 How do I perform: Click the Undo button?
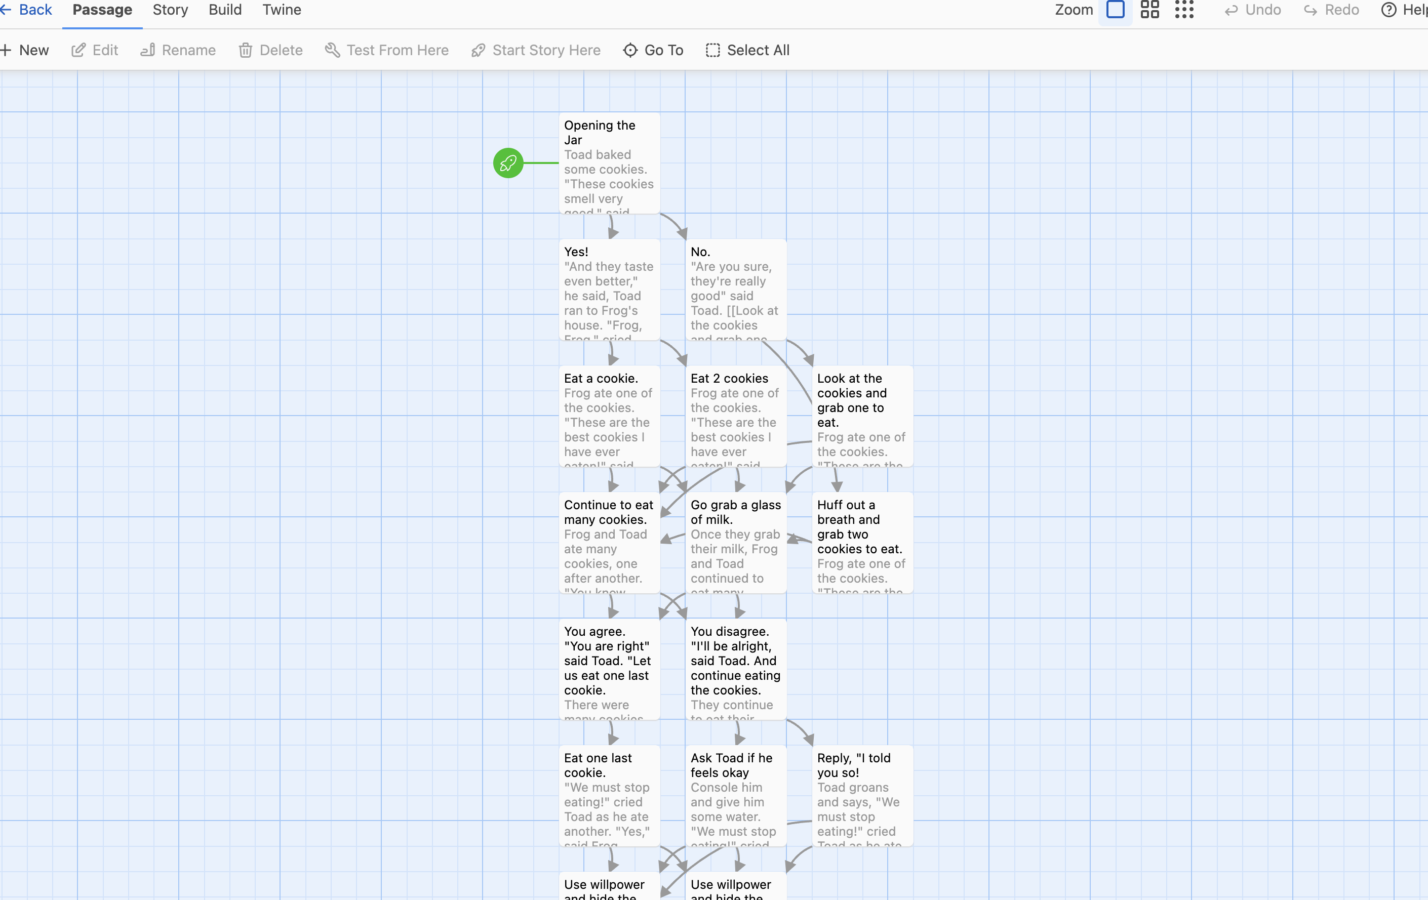point(1252,10)
